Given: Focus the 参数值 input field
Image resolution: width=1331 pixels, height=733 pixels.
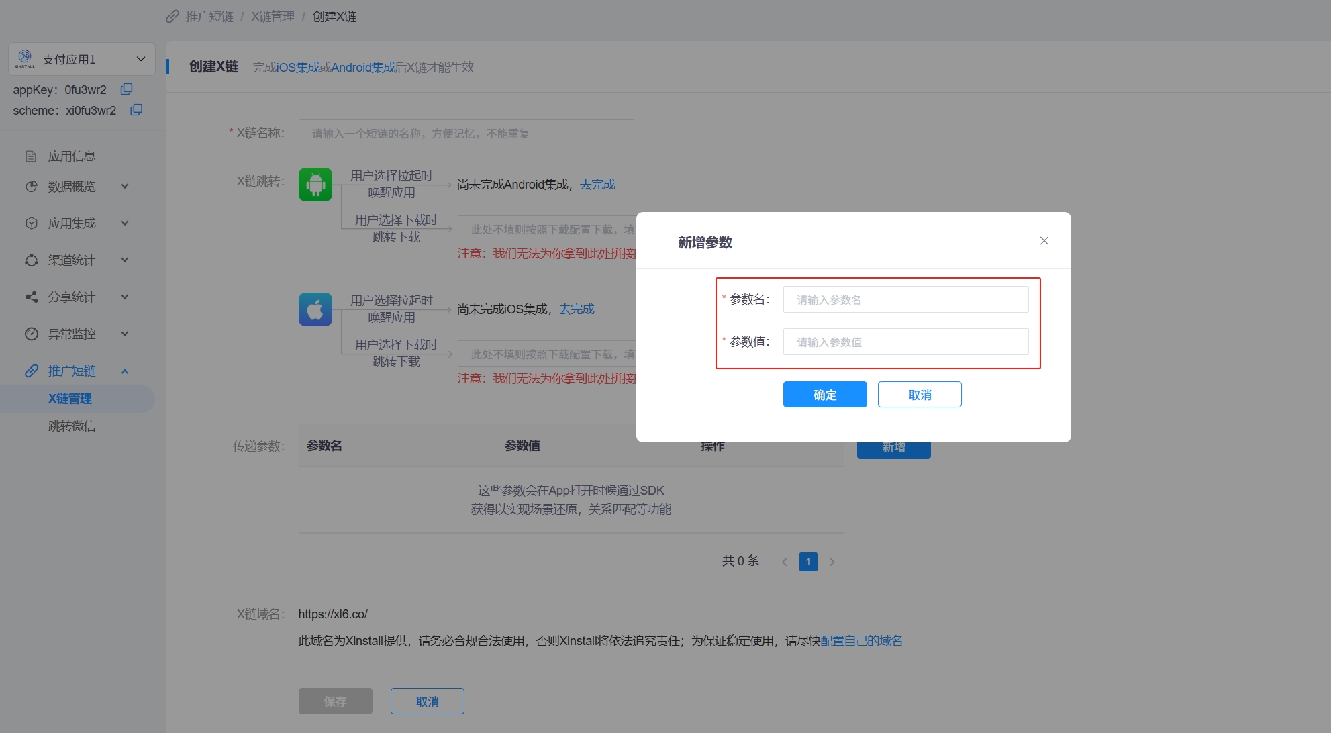Looking at the screenshot, I should point(905,342).
